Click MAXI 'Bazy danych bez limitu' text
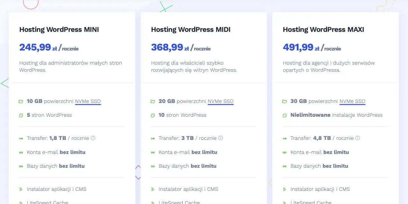408x204 pixels. click(x=319, y=166)
